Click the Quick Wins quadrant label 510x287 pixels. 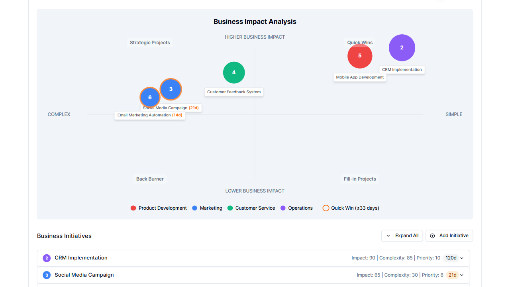pyautogui.click(x=360, y=42)
